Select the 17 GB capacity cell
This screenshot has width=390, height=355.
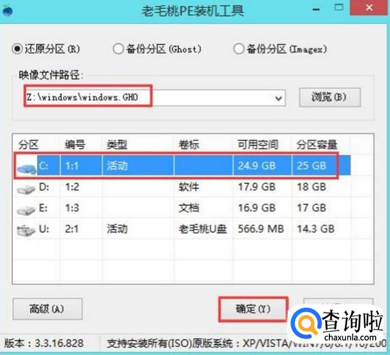click(x=312, y=208)
